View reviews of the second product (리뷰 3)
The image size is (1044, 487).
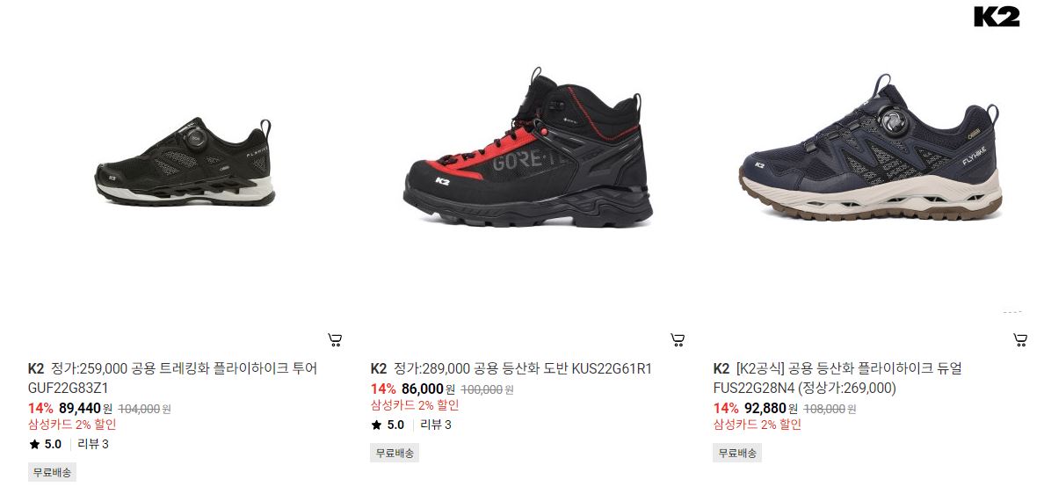point(436,425)
